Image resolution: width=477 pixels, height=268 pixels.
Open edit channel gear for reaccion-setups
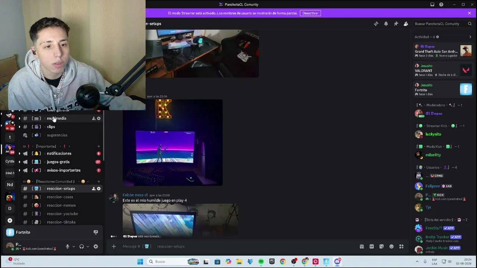[99, 189]
